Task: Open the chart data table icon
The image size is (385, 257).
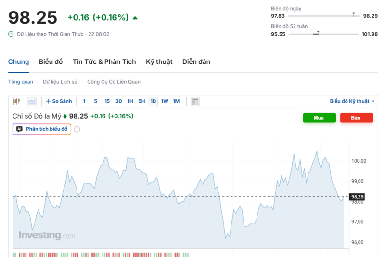Action: [x=195, y=101]
